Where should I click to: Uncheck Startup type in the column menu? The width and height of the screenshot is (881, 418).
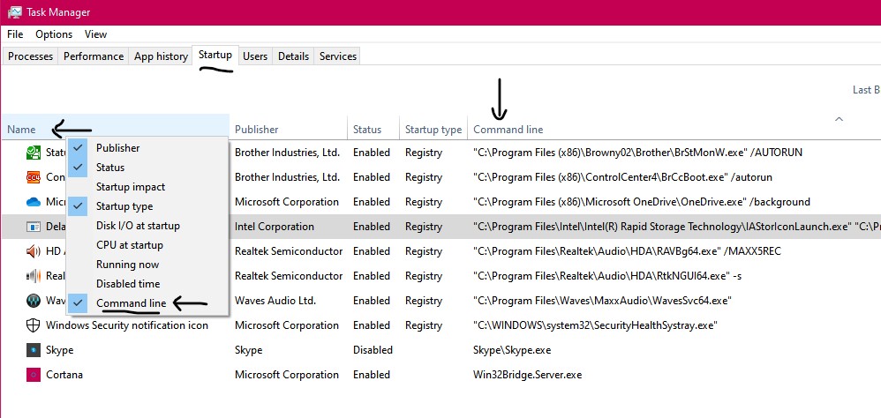[x=147, y=206]
